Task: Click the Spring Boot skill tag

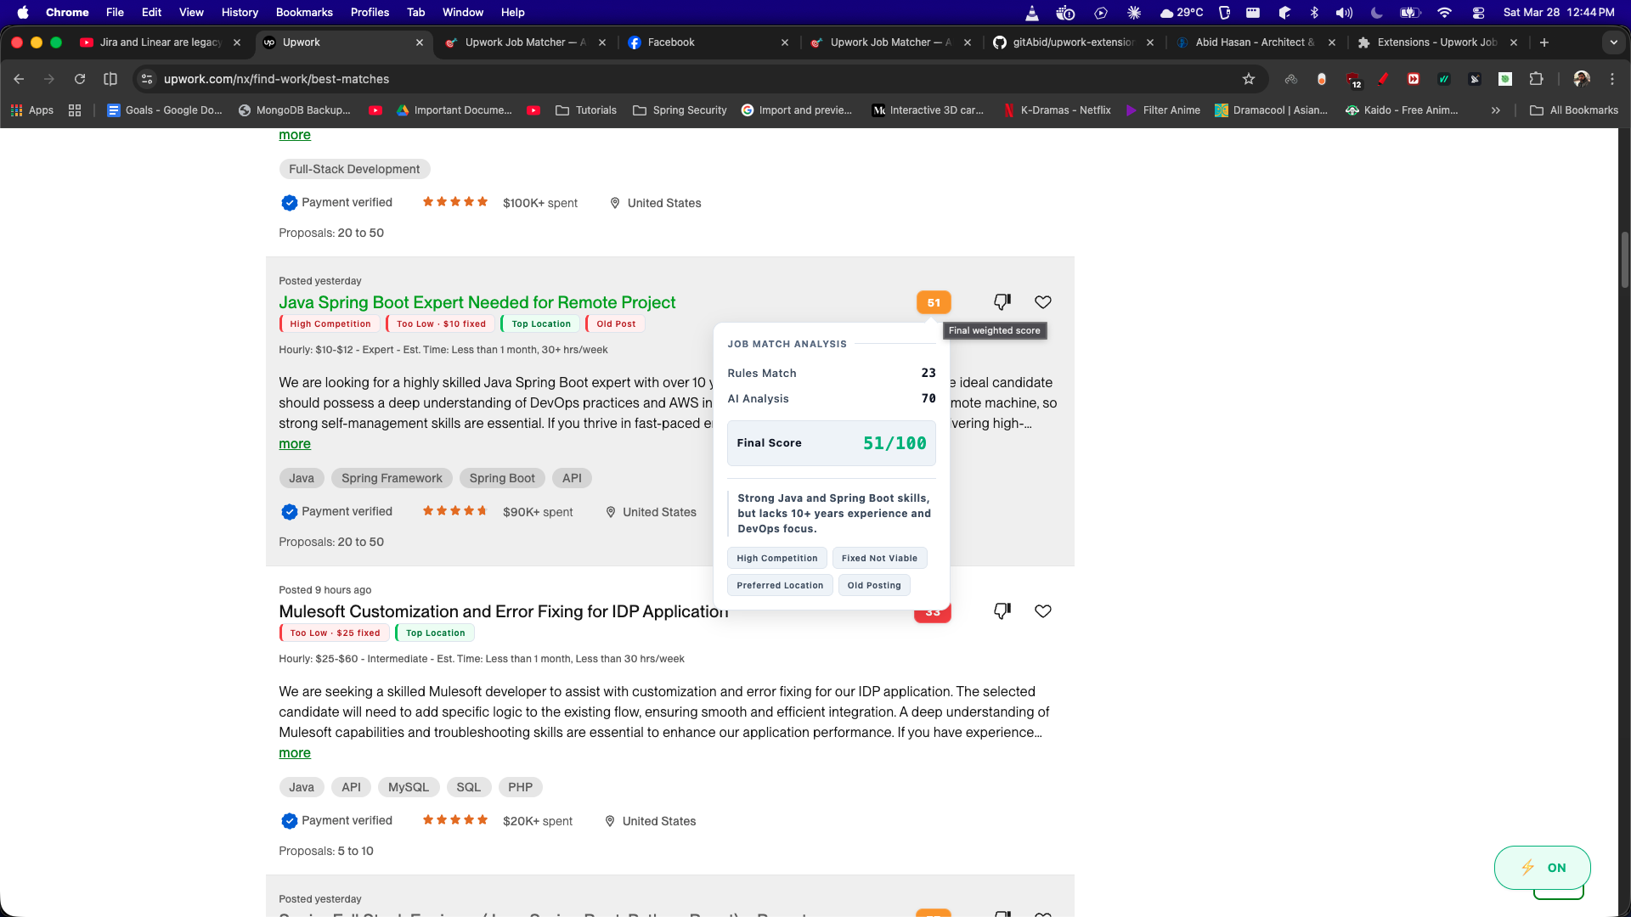Action: (x=502, y=478)
